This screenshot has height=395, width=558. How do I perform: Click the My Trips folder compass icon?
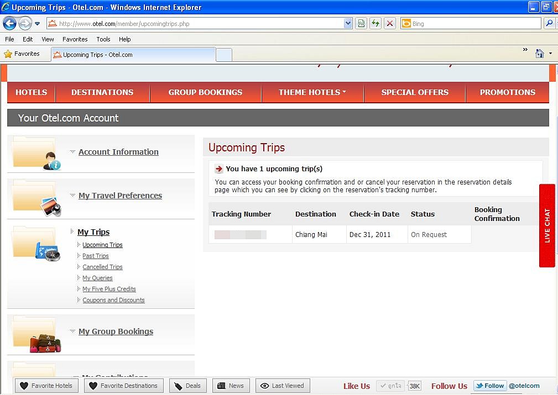point(35,244)
